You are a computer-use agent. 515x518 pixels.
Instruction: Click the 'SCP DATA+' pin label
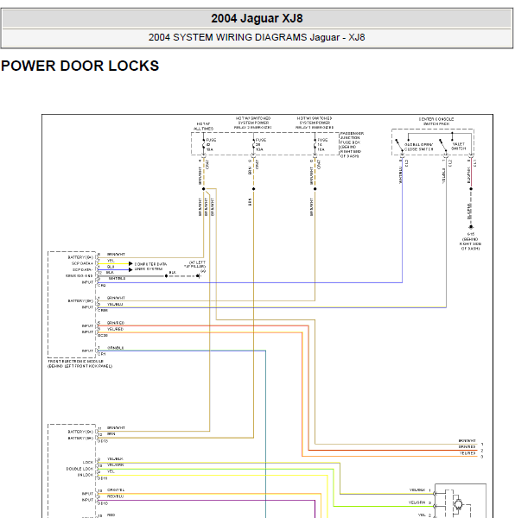pyautogui.click(x=82, y=263)
